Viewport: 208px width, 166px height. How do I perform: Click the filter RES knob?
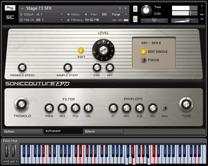(62, 108)
